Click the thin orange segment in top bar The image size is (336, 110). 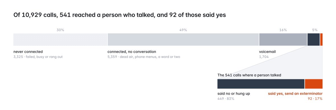click(321, 39)
